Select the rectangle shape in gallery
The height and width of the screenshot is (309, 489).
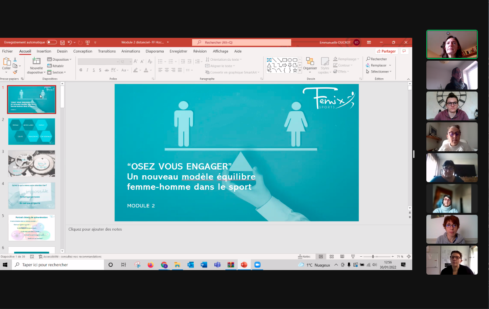[x=285, y=60]
